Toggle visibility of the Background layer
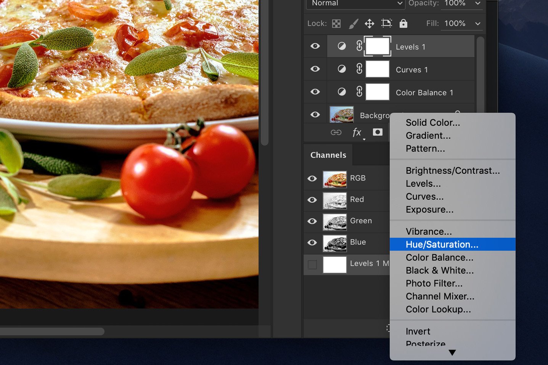Viewport: 548px width, 365px height. coord(315,114)
